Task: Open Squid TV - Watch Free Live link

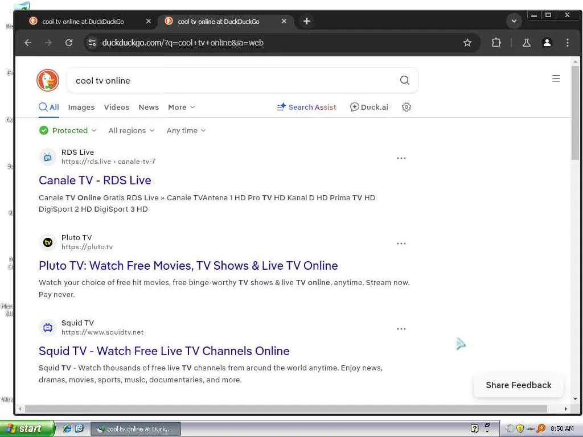Action: tap(164, 351)
